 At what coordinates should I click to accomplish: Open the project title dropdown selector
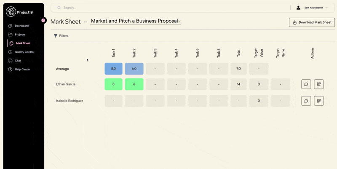(136, 21)
